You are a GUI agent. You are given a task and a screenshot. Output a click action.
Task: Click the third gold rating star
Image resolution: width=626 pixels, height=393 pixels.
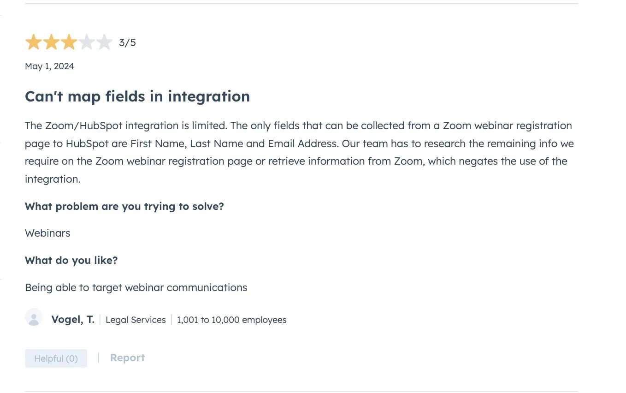coord(69,42)
